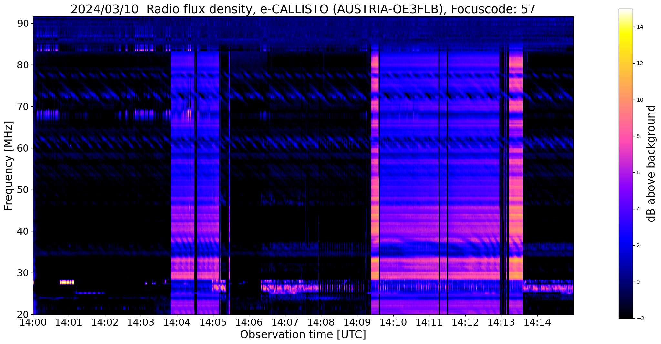Click the 'Frequency [MHz]' axis label
The height and width of the screenshot is (344, 661).
pyautogui.click(x=8, y=166)
